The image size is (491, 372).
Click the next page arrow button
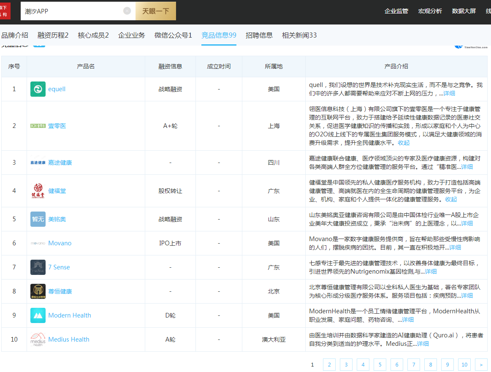pos(481,364)
